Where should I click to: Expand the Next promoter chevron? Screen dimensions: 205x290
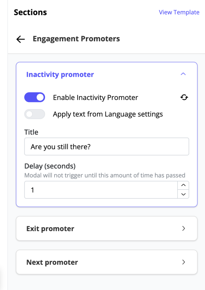[x=183, y=262]
